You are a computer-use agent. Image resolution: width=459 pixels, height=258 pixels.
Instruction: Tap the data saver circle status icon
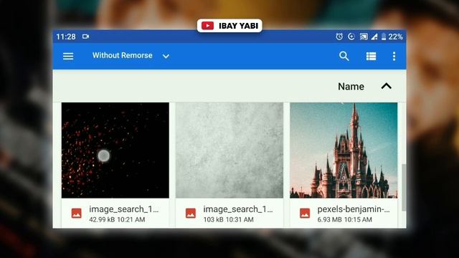pyautogui.click(x=351, y=37)
